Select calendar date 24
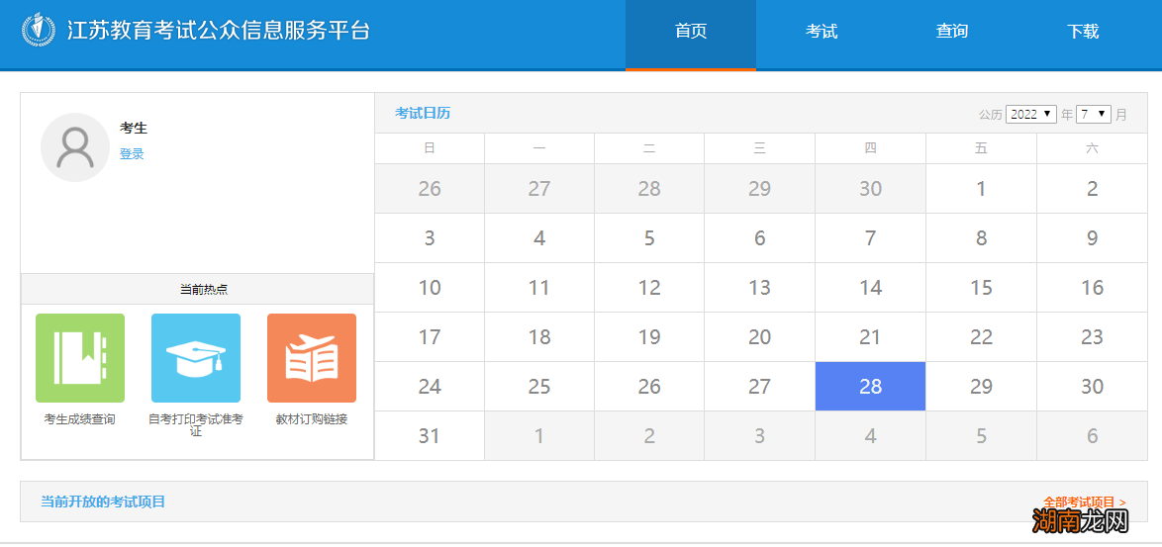This screenshot has width=1162, height=547. (430, 387)
